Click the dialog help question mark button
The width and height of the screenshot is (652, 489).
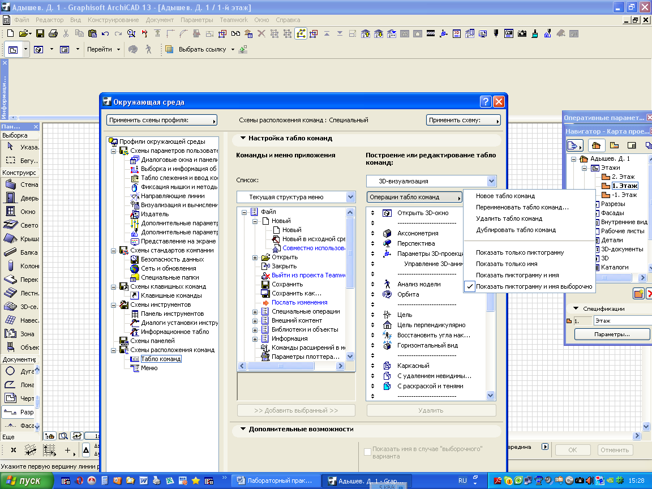click(x=485, y=101)
